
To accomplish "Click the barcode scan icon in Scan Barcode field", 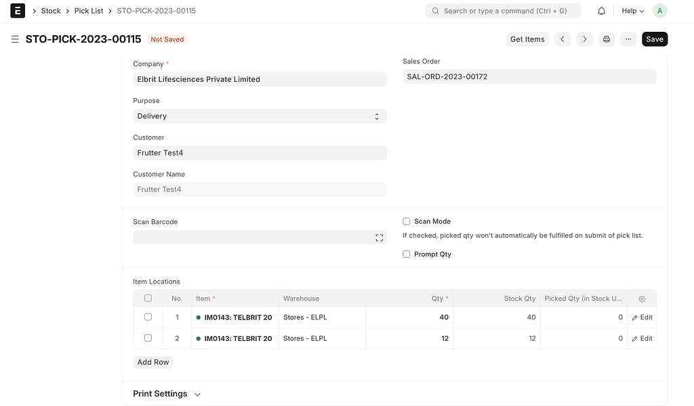I will [379, 238].
